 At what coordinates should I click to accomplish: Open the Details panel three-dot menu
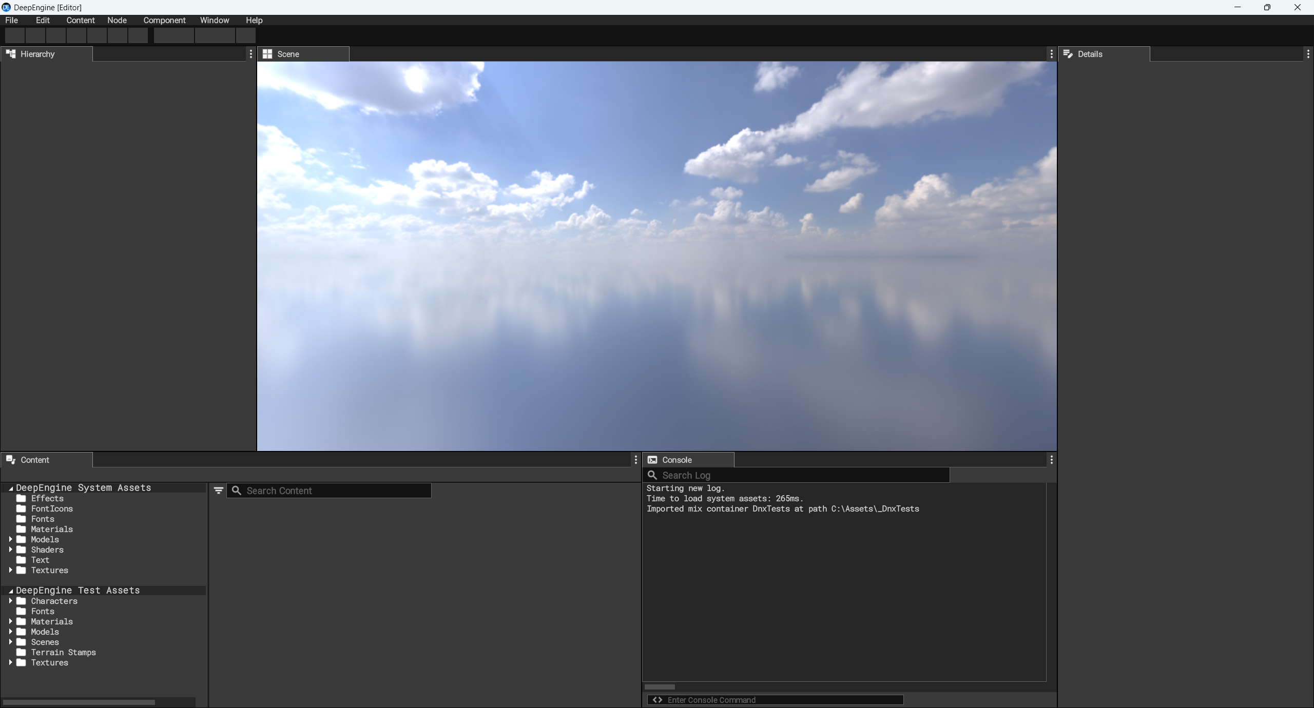pyautogui.click(x=1308, y=54)
